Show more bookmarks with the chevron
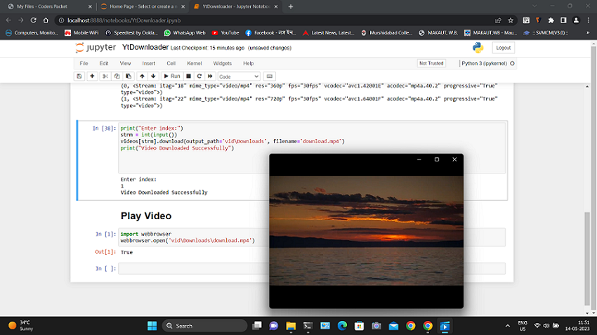This screenshot has width=597, height=335. (x=589, y=33)
